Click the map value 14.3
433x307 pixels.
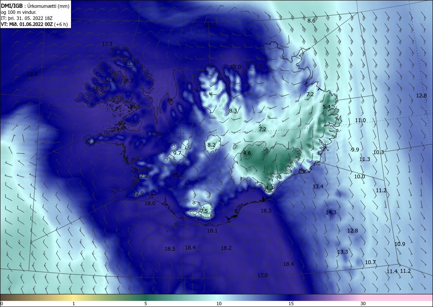point(331,213)
